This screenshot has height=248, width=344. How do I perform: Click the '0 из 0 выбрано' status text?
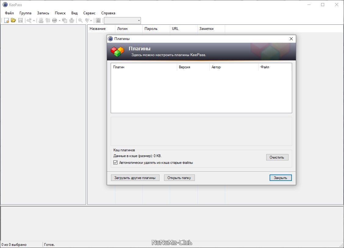point(14,244)
